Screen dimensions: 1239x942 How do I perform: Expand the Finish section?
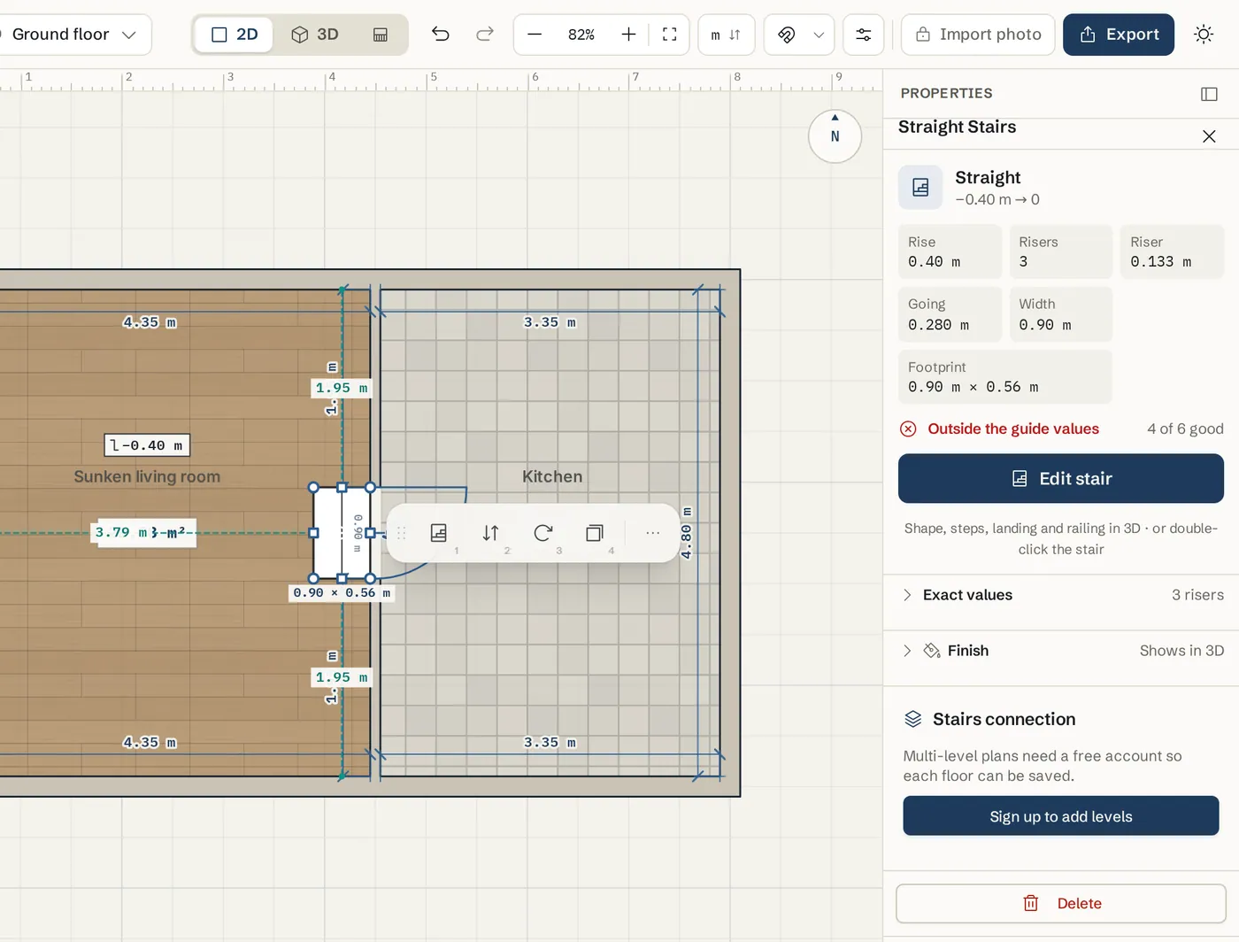point(1061,651)
